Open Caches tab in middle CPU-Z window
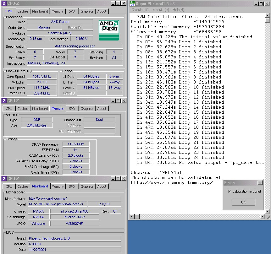This screenshot has width=271, height=254. pyautogui.click(x=23, y=109)
